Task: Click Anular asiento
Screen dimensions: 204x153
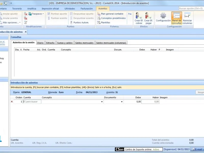Action: [9, 18]
